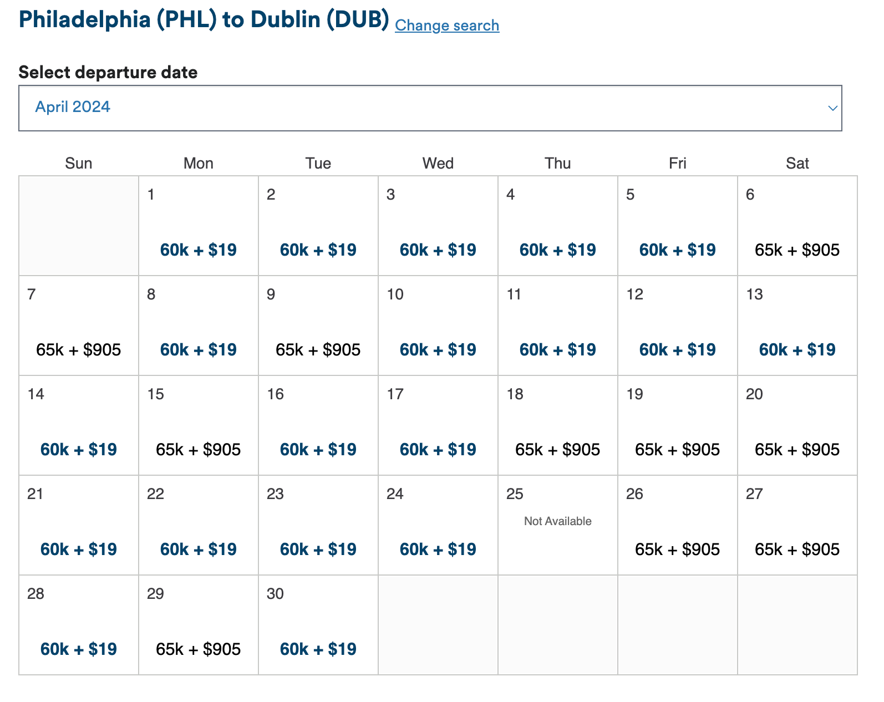Pick the April 9 award fare
Viewport: 884px width, 702px height.
point(318,350)
